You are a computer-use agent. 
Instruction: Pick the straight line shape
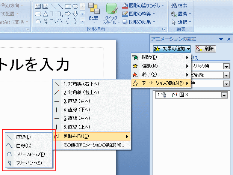point(53,6)
